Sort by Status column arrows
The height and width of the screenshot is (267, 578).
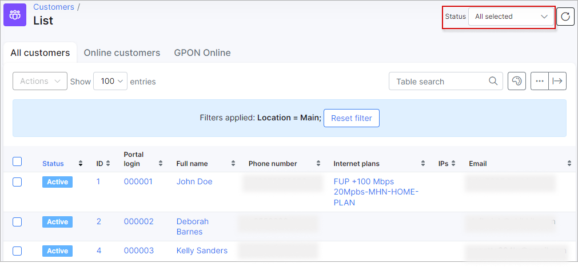coord(81,164)
